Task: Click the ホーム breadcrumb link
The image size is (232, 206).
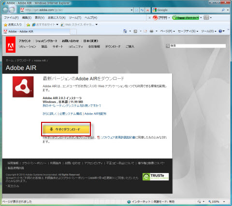Action: [10, 60]
